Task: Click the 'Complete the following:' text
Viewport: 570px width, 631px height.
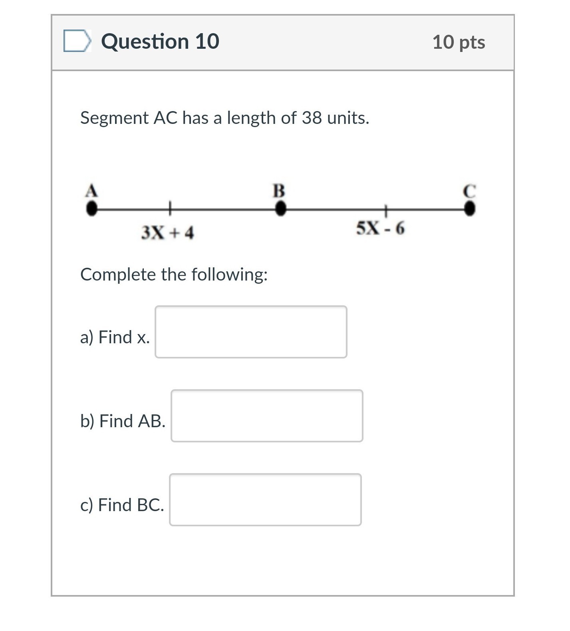Action: tap(174, 275)
